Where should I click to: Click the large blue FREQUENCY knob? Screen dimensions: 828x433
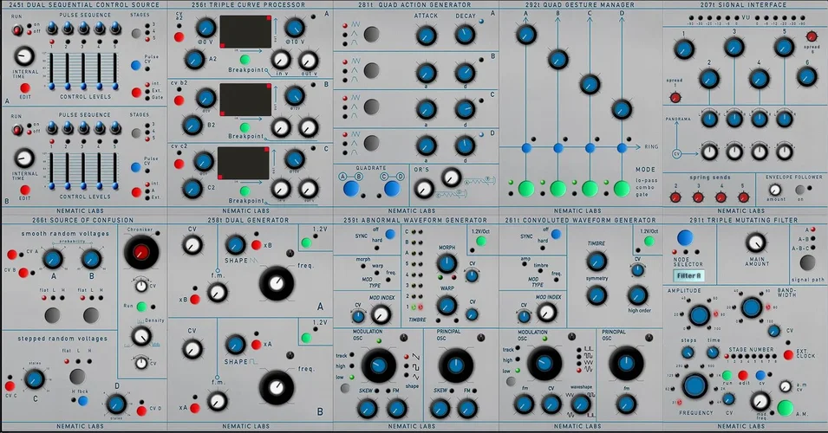click(x=694, y=385)
